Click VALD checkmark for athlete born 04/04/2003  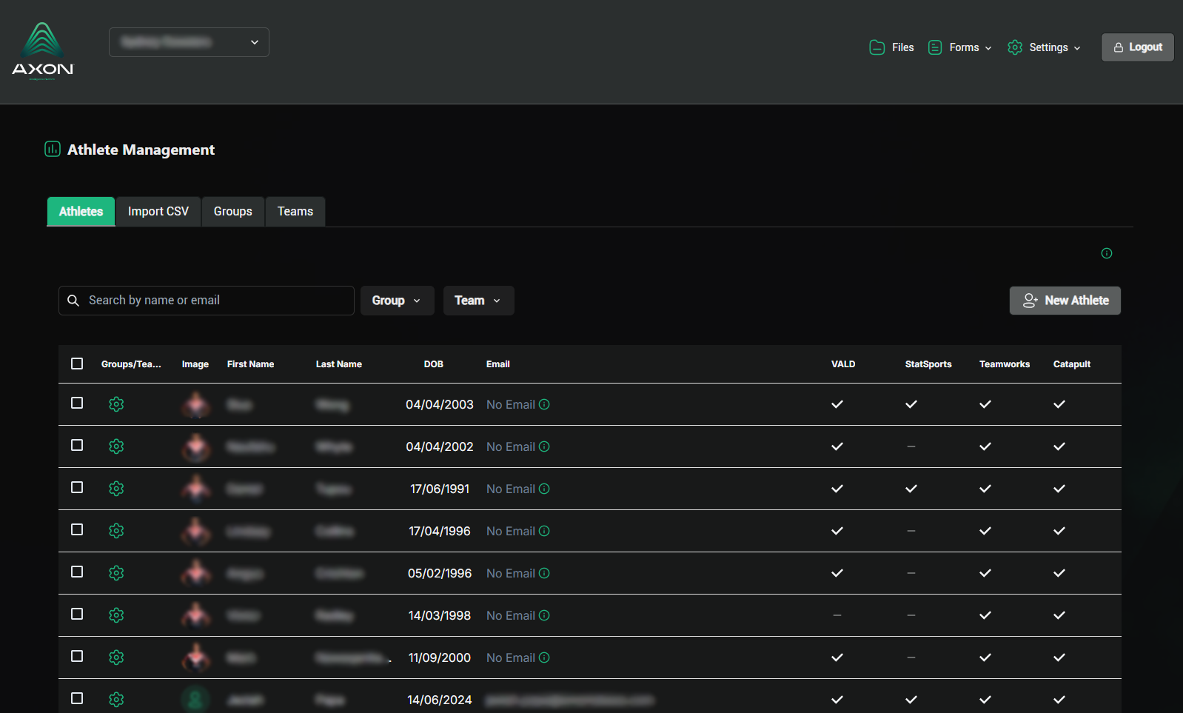pos(837,404)
